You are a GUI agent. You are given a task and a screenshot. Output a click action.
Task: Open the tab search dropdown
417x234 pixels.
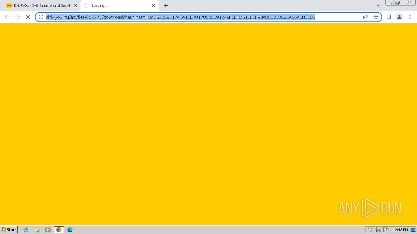tap(378, 6)
